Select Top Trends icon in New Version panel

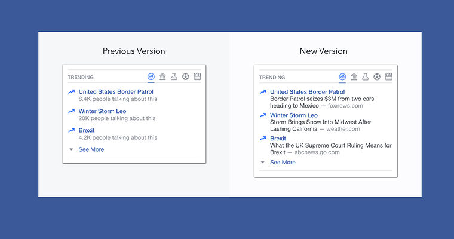342,77
